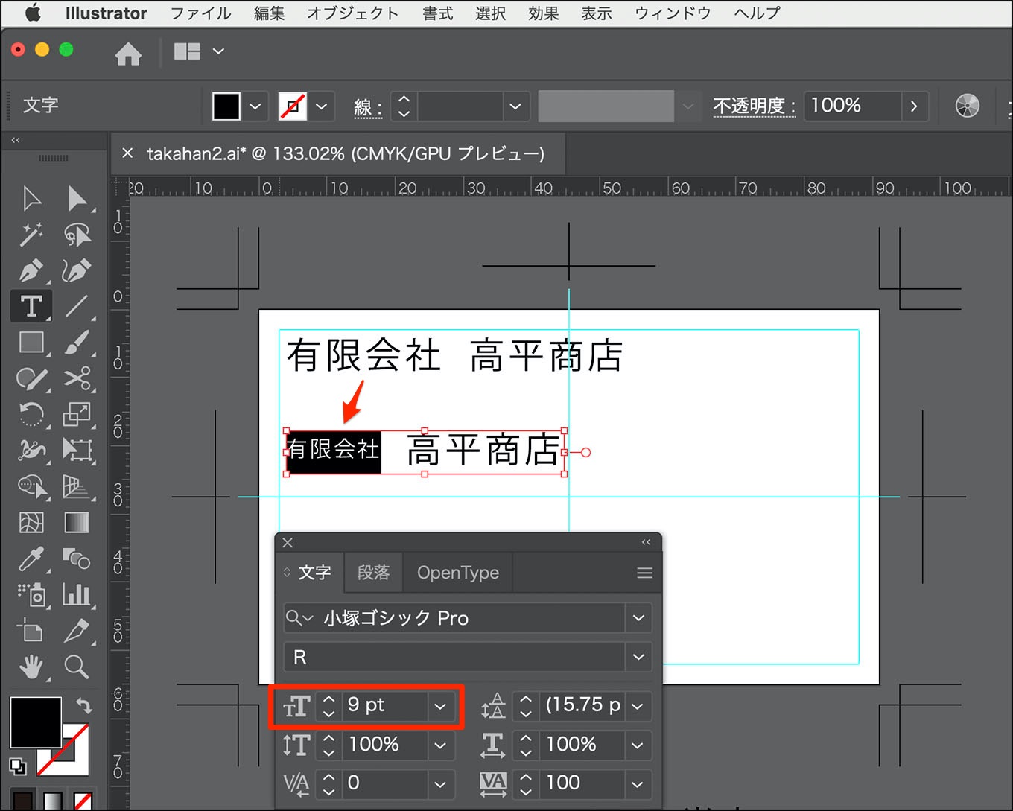Screen dimensions: 1013x811
Task: Open fill color dropdown in control bar
Action: point(255,106)
